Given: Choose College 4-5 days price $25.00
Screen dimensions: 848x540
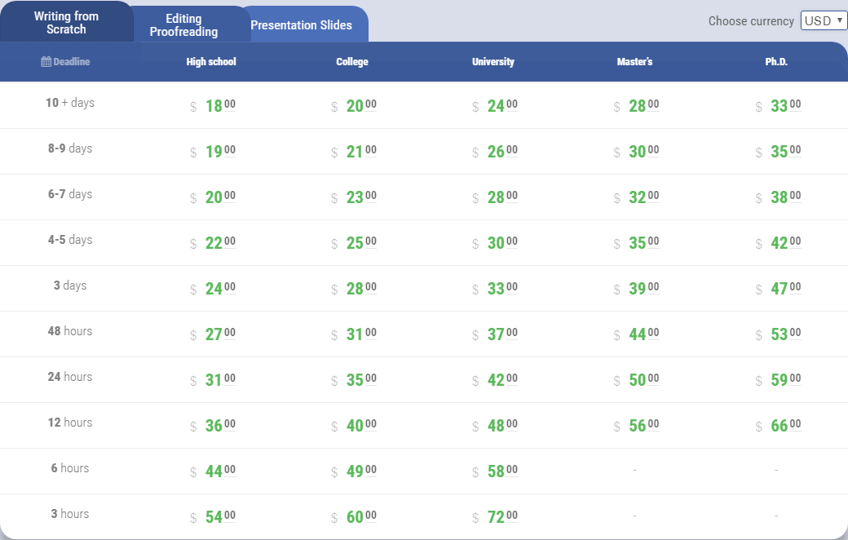Looking at the screenshot, I should point(354,242).
